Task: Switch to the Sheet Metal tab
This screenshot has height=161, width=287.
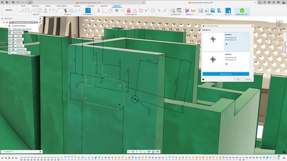Action: pos(62,6)
